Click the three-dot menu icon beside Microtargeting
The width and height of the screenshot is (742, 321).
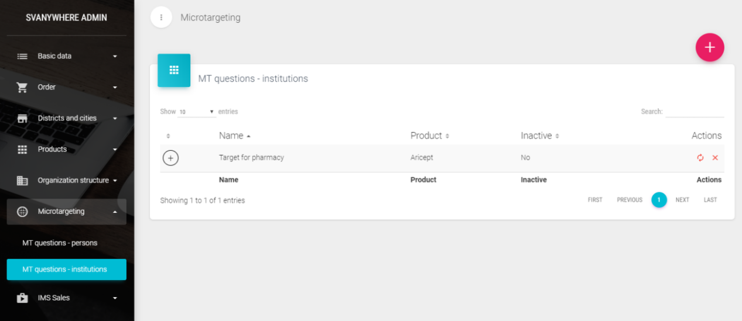(161, 18)
